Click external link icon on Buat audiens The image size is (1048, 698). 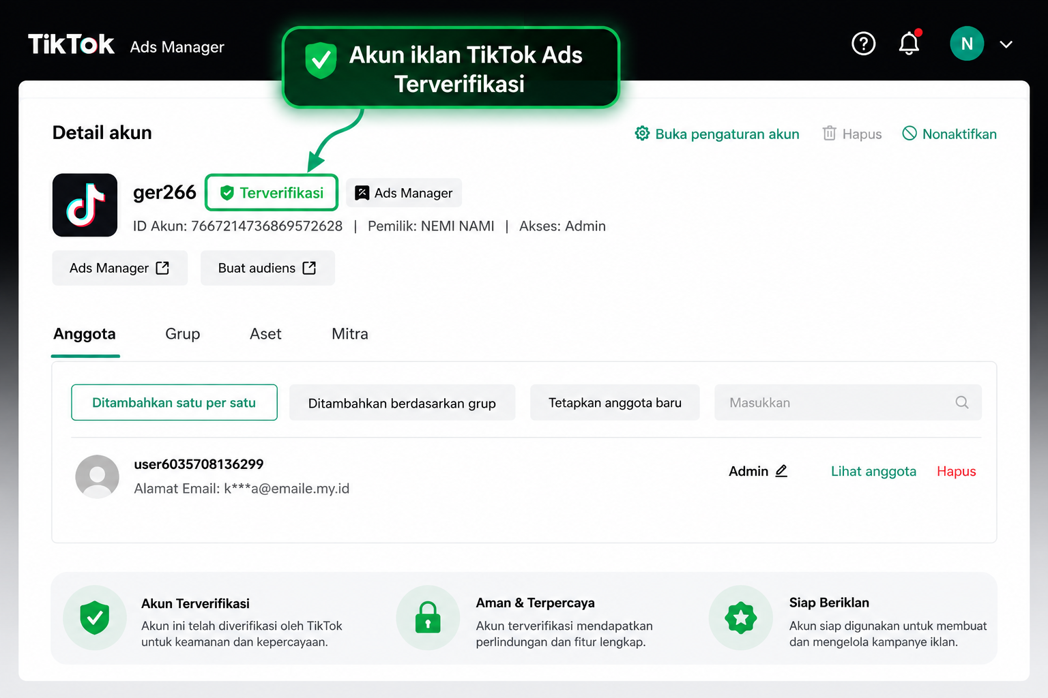click(309, 268)
